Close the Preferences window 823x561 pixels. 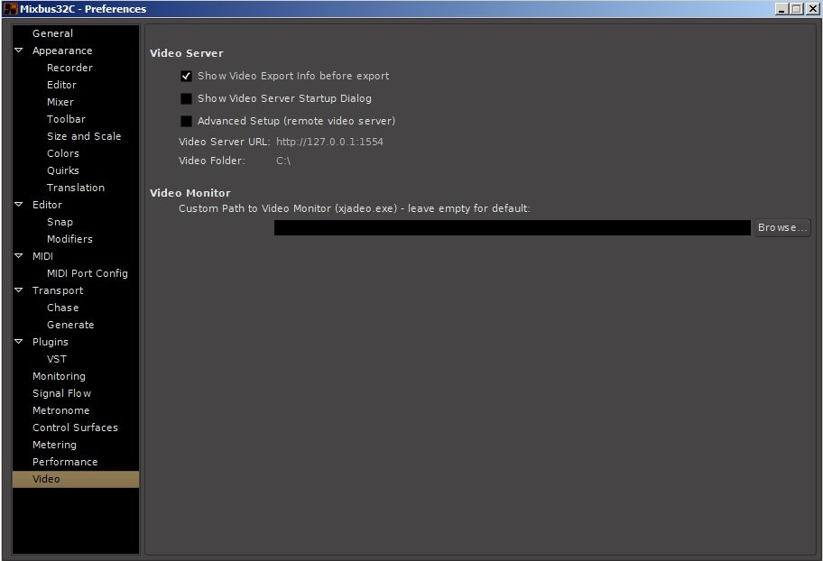811,9
